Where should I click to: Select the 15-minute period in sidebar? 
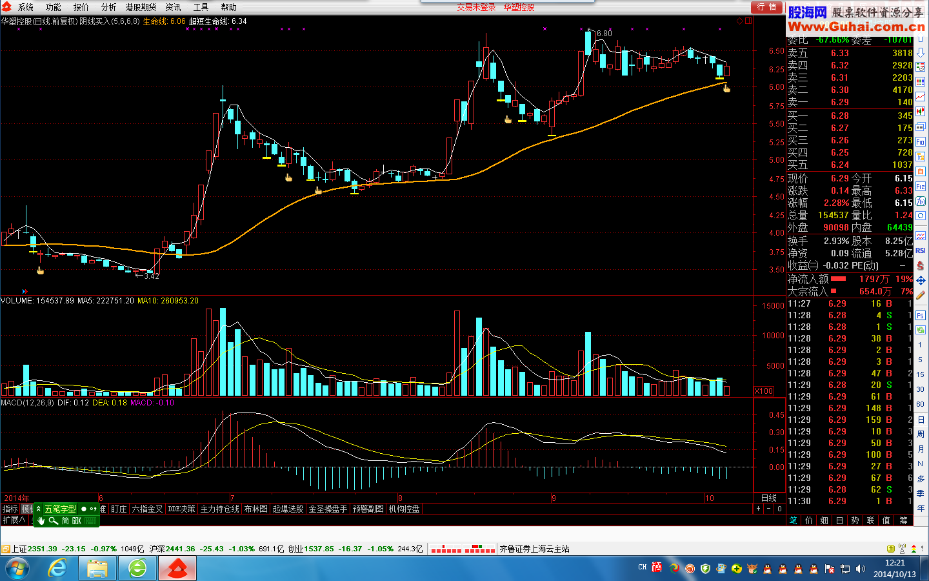[921, 374]
